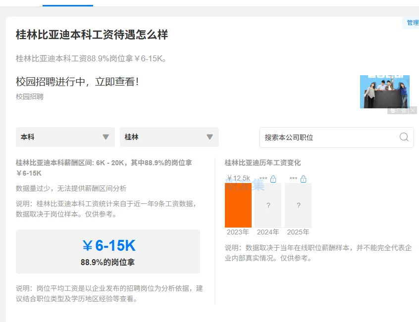Click the search magnifier icon
Screen dimensions: 419x322
404,137
